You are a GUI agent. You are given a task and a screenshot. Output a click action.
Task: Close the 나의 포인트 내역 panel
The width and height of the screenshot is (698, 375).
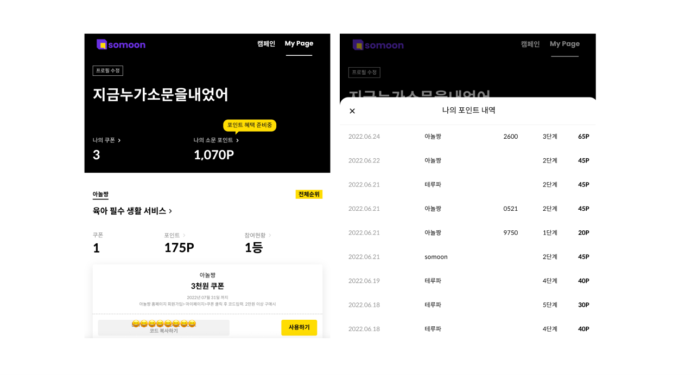[352, 111]
